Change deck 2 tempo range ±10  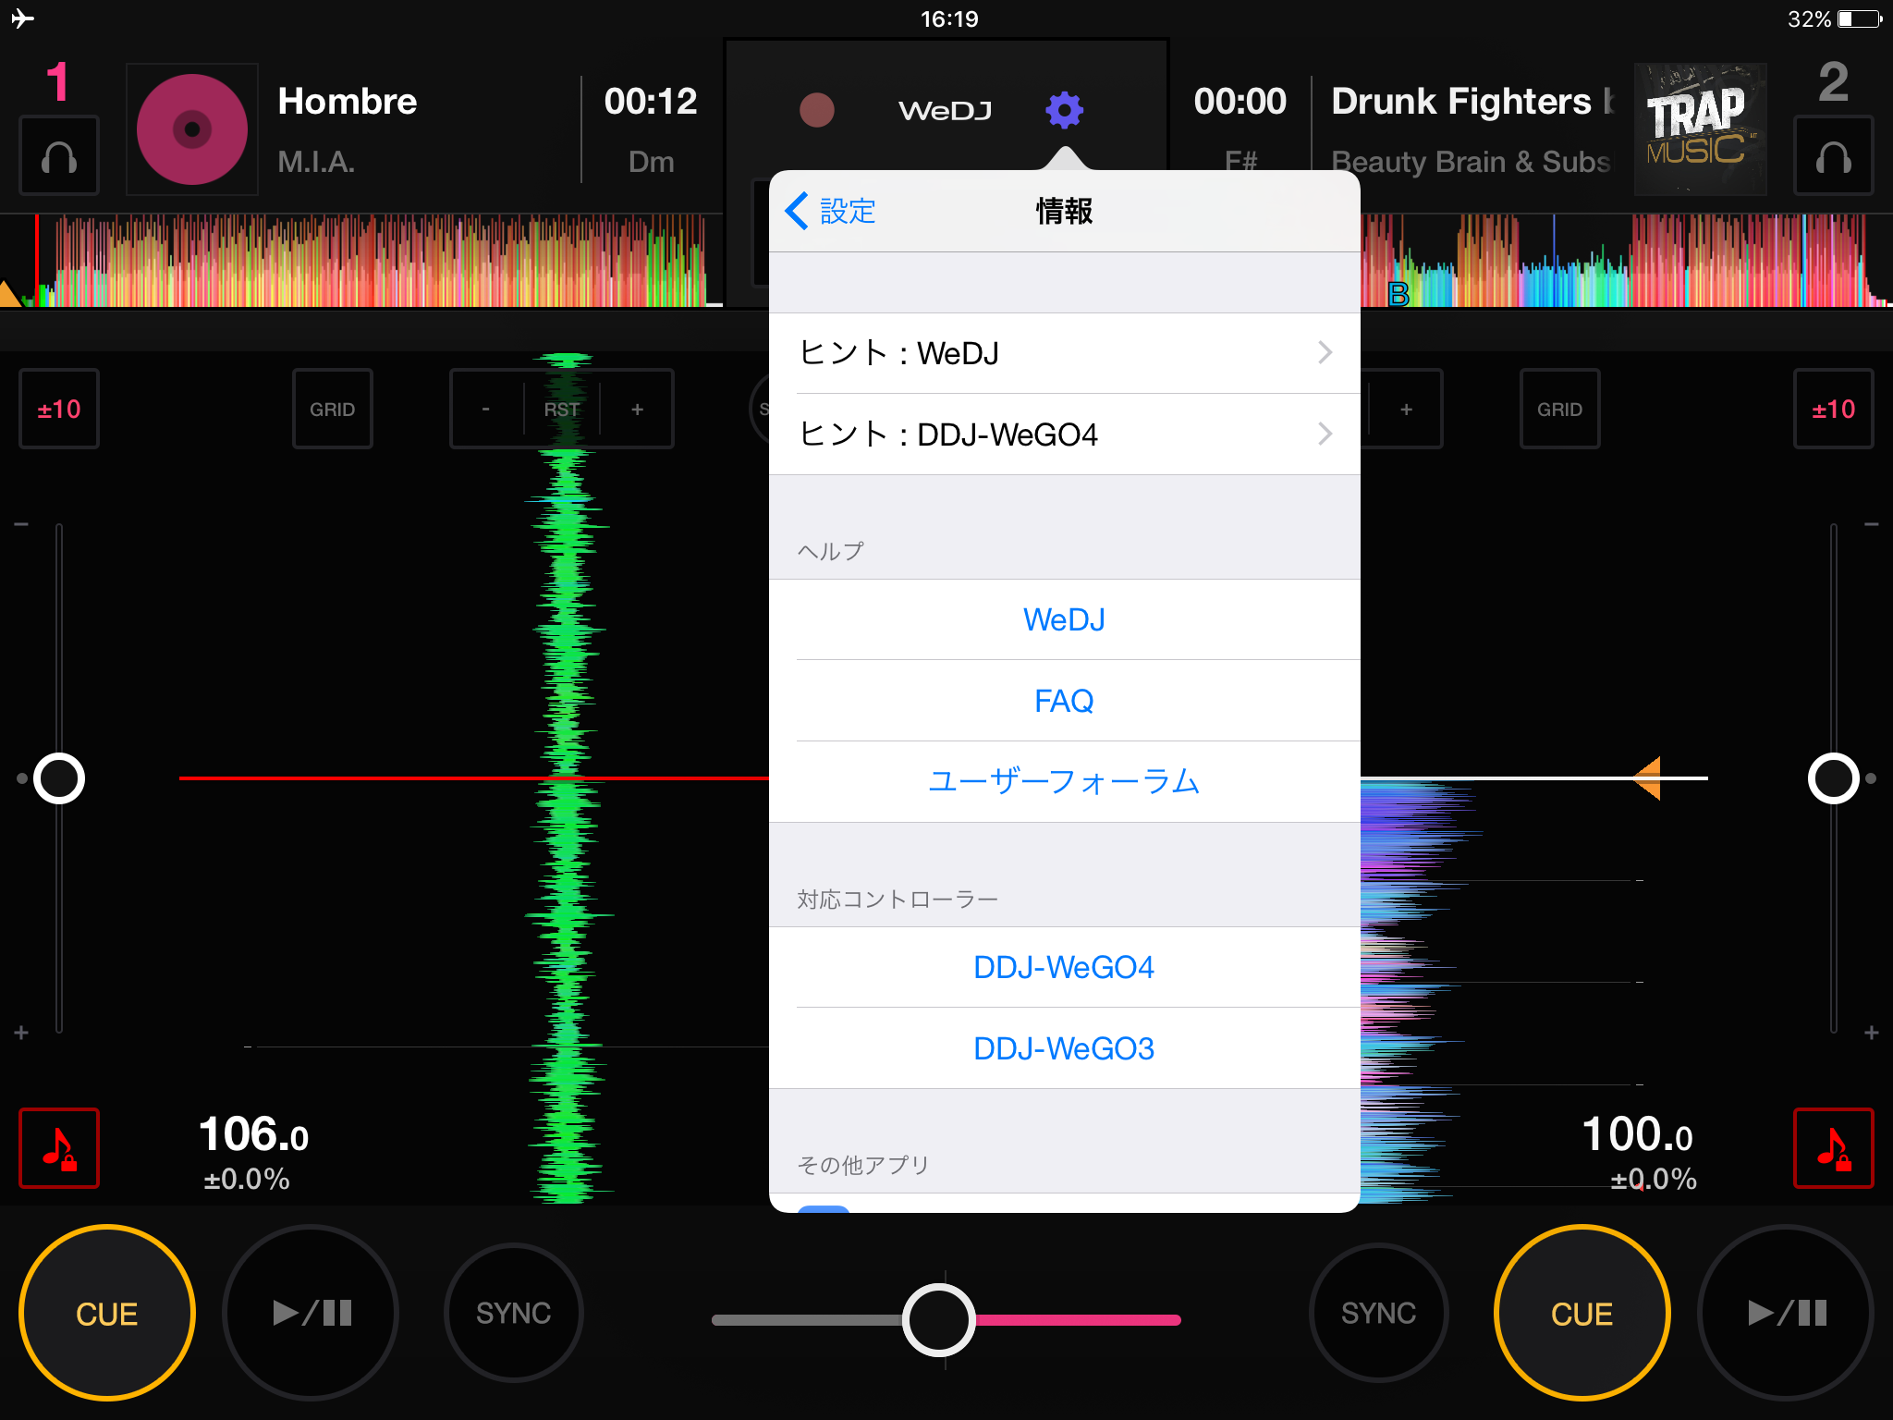point(1833,409)
